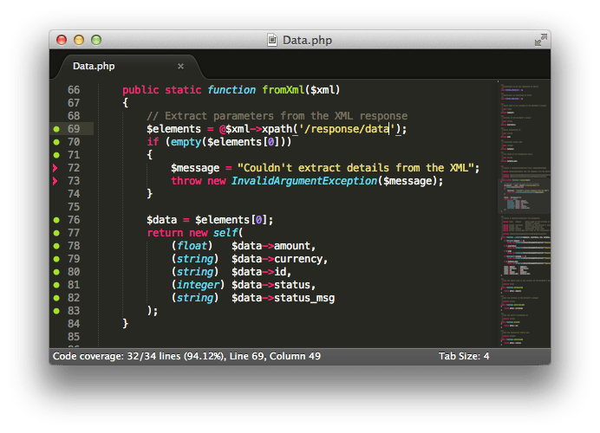Click pink uncovered marker on line 73

(56, 181)
